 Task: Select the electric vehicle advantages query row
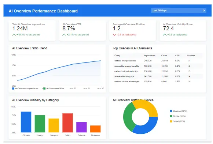pyautogui.click(x=158, y=82)
